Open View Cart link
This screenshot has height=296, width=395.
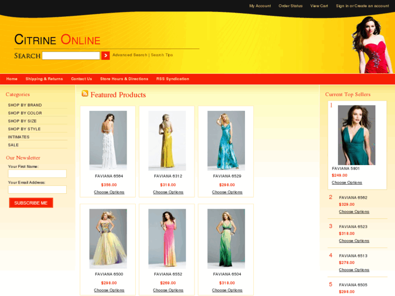pyautogui.click(x=319, y=6)
